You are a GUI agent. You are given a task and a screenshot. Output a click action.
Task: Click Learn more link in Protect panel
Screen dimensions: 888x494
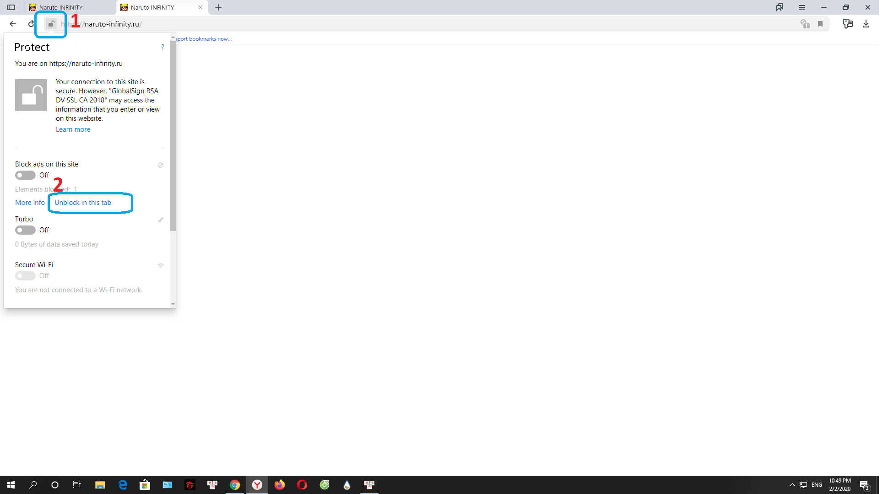coord(73,129)
